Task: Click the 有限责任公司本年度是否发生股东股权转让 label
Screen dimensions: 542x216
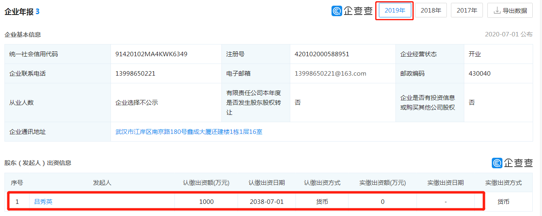Action: point(253,102)
